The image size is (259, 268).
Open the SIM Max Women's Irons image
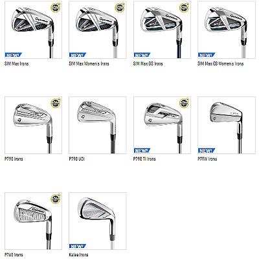pyautogui.click(x=98, y=30)
